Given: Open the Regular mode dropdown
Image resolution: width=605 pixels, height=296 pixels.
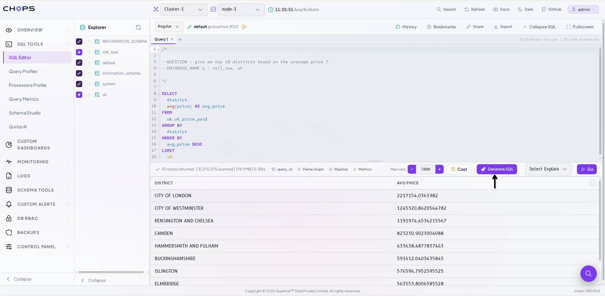Looking at the screenshot, I should [x=169, y=27].
